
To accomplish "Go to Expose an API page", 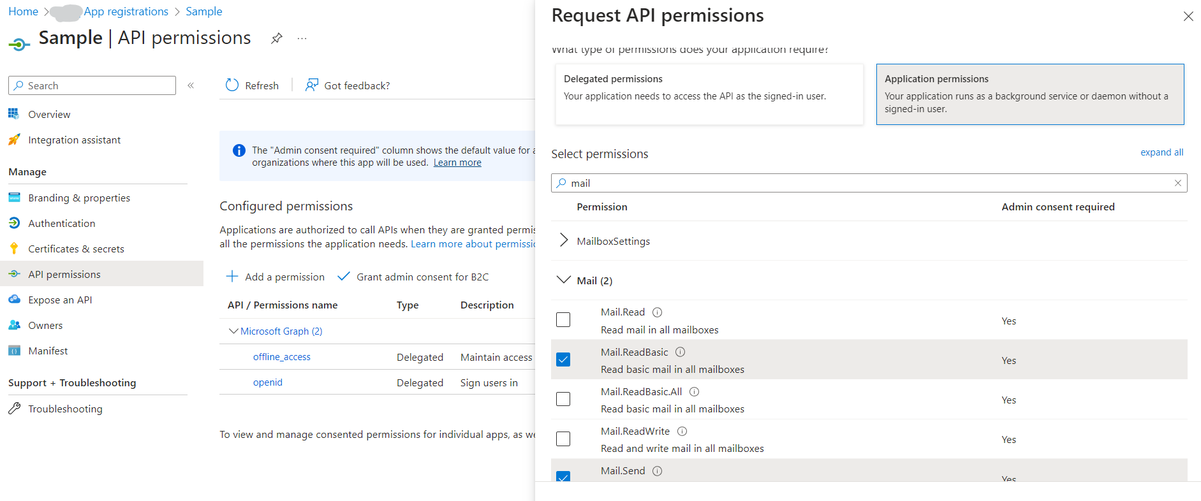I will [60, 300].
